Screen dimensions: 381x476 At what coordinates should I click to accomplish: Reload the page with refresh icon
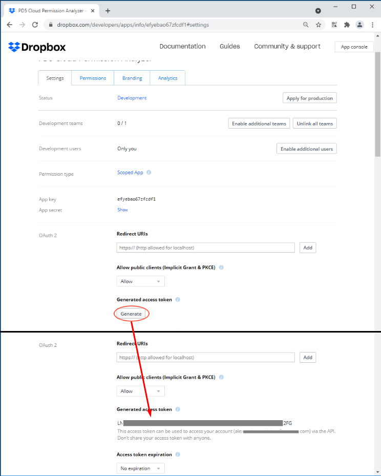(35, 25)
